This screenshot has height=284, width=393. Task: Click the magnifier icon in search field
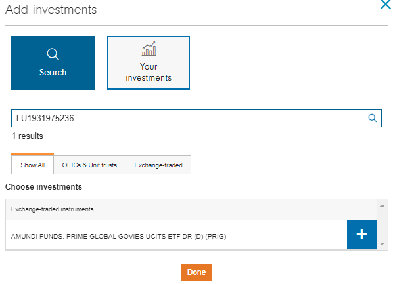coord(372,118)
